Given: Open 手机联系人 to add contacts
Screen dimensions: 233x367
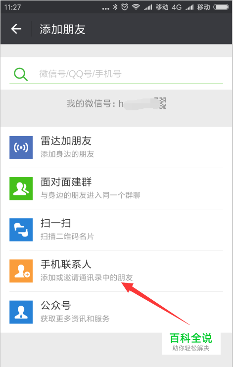Looking at the screenshot, I should pyautogui.click(x=116, y=271).
